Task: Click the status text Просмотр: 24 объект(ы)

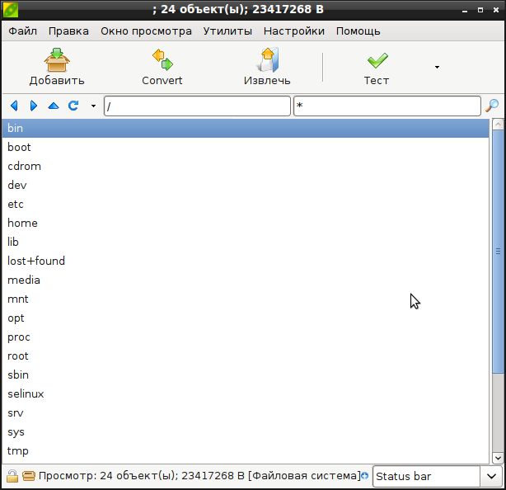Action: (108, 476)
